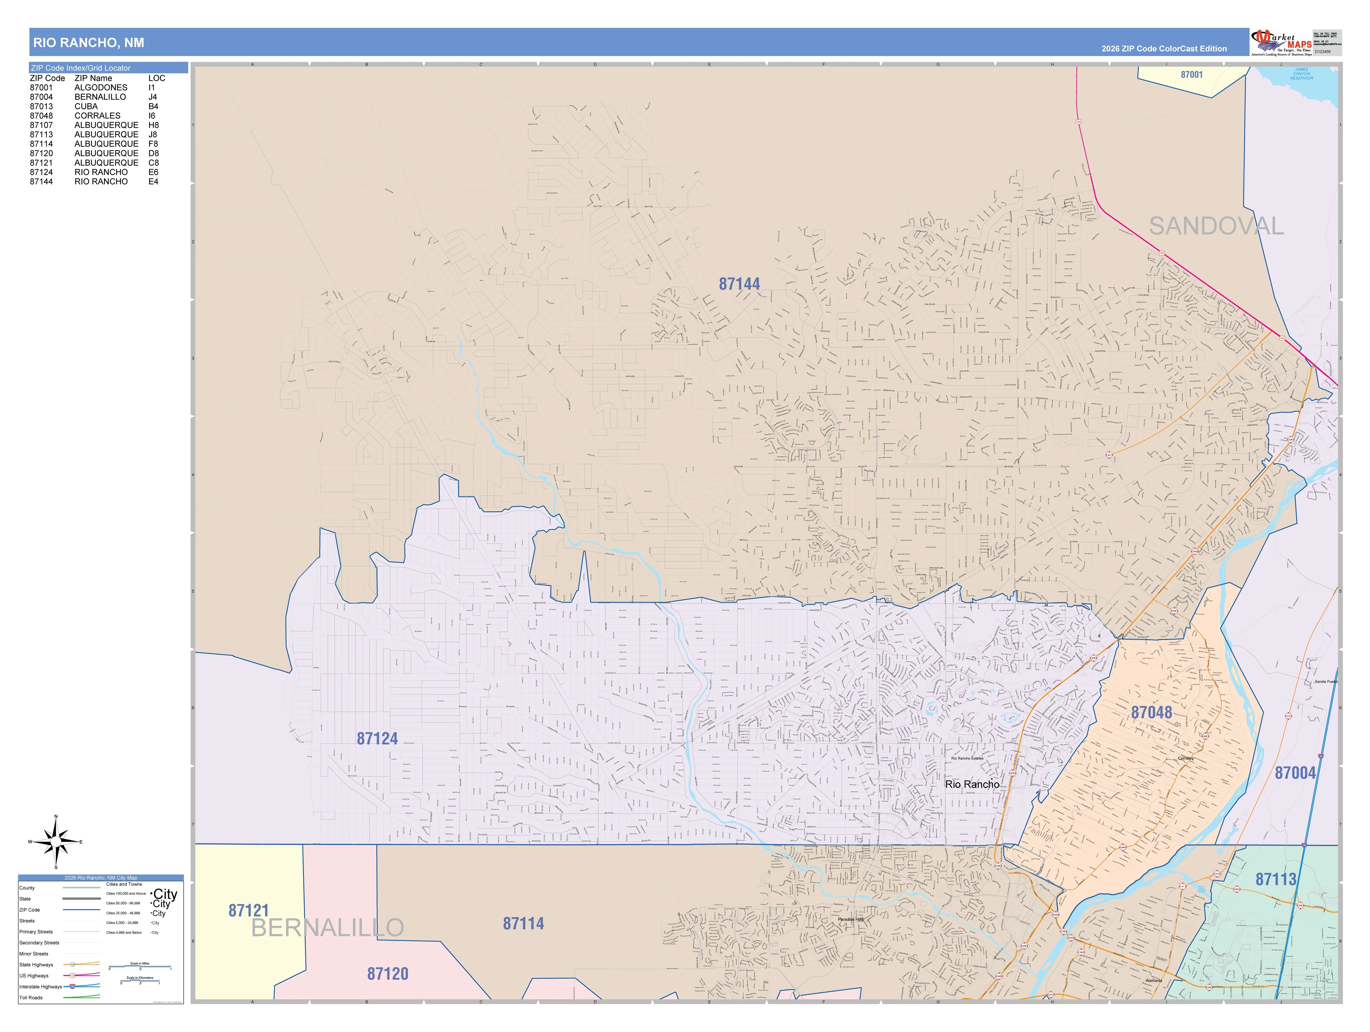1370x1032 pixels.
Task: Select ZIP code 87107 in the index
Action: tap(42, 125)
